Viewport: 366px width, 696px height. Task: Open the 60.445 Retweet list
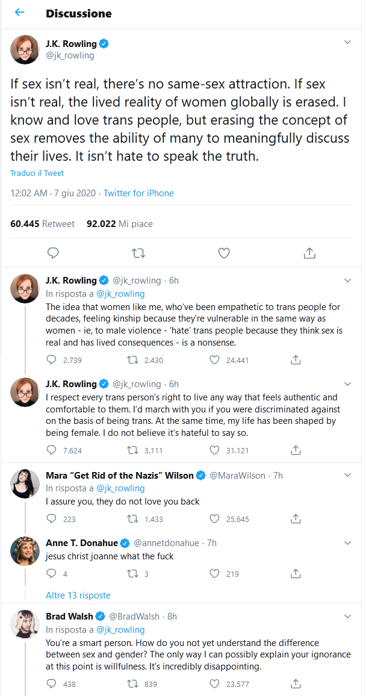click(x=43, y=223)
